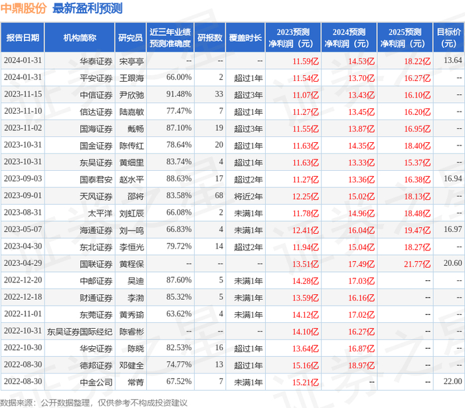465x408 pixels.
Task: Select 2024 forecast 14.35亿
Action: coord(361,146)
